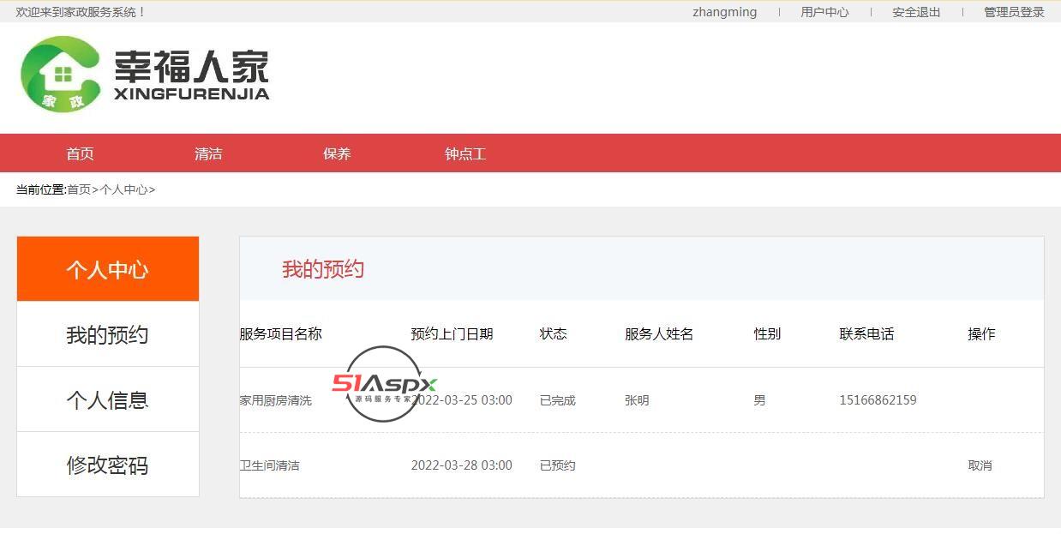Click the 我的预约 panel heading
1061x534 pixels.
[x=323, y=269]
